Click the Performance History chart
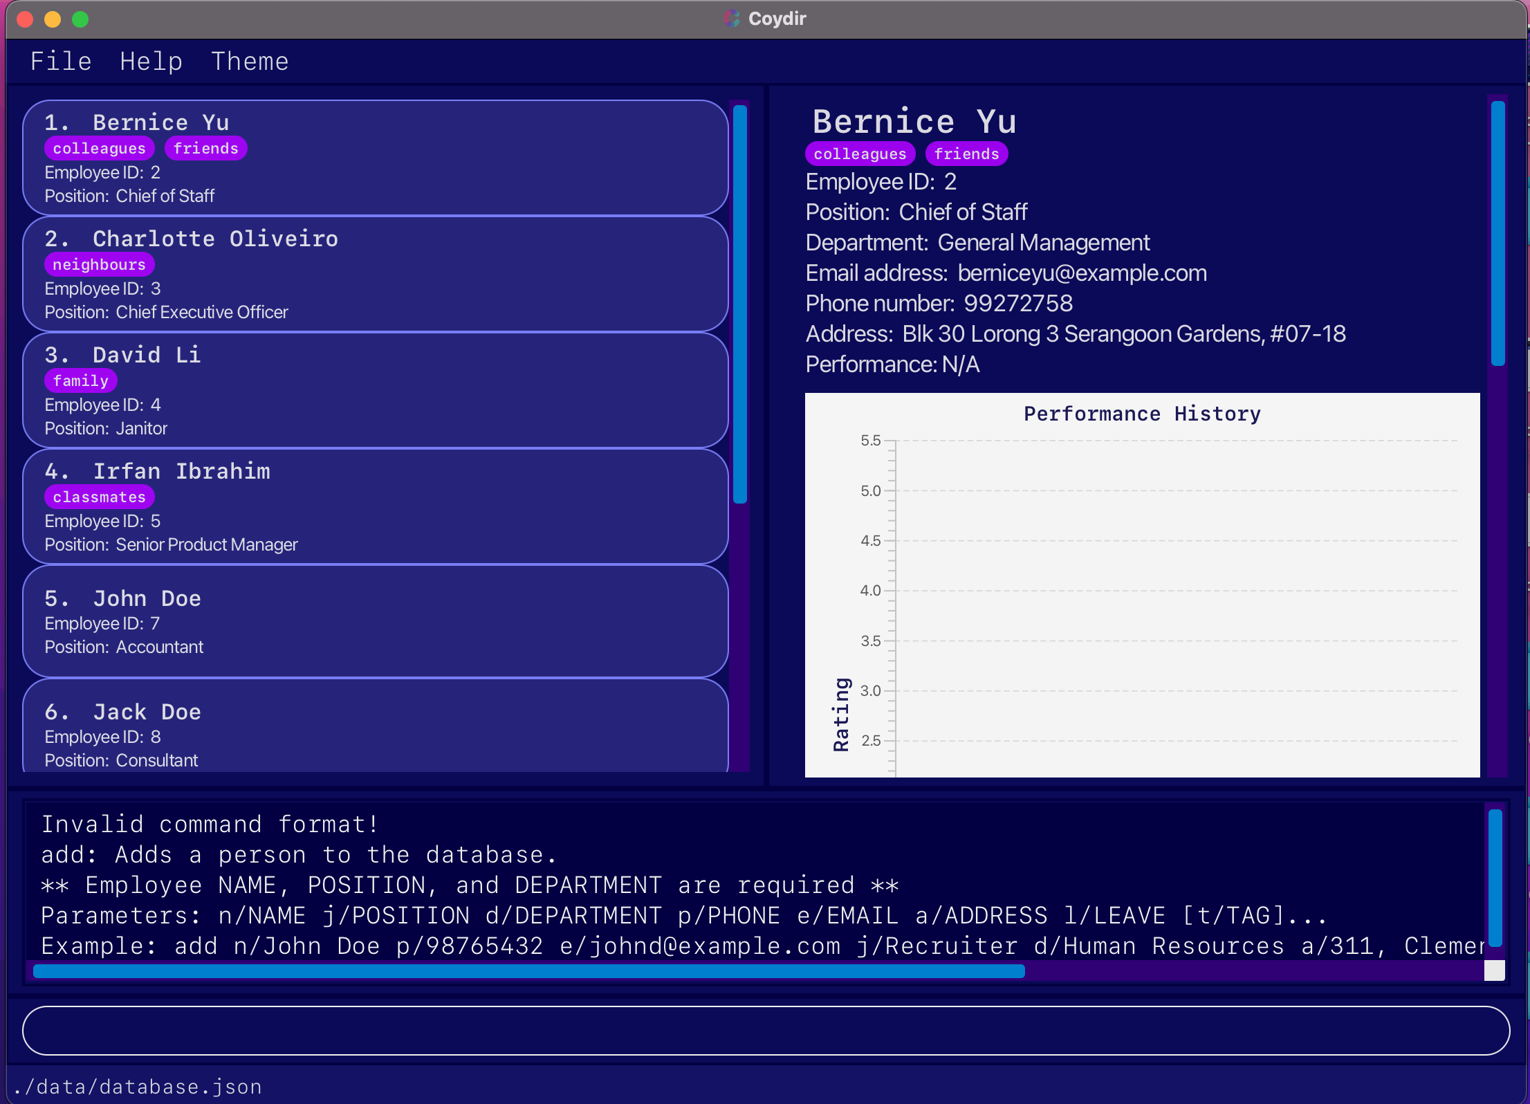 tap(1141, 585)
